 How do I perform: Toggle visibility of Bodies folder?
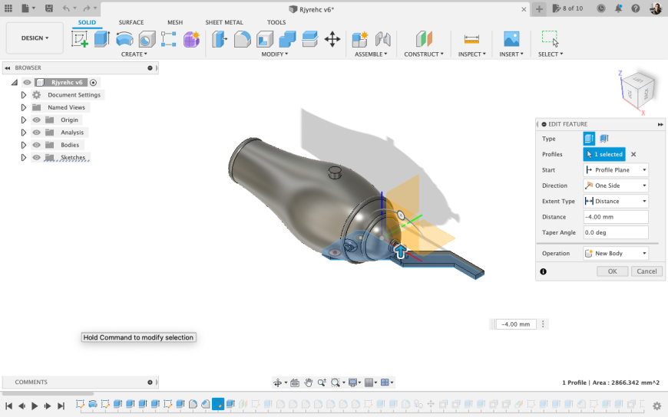coord(37,145)
